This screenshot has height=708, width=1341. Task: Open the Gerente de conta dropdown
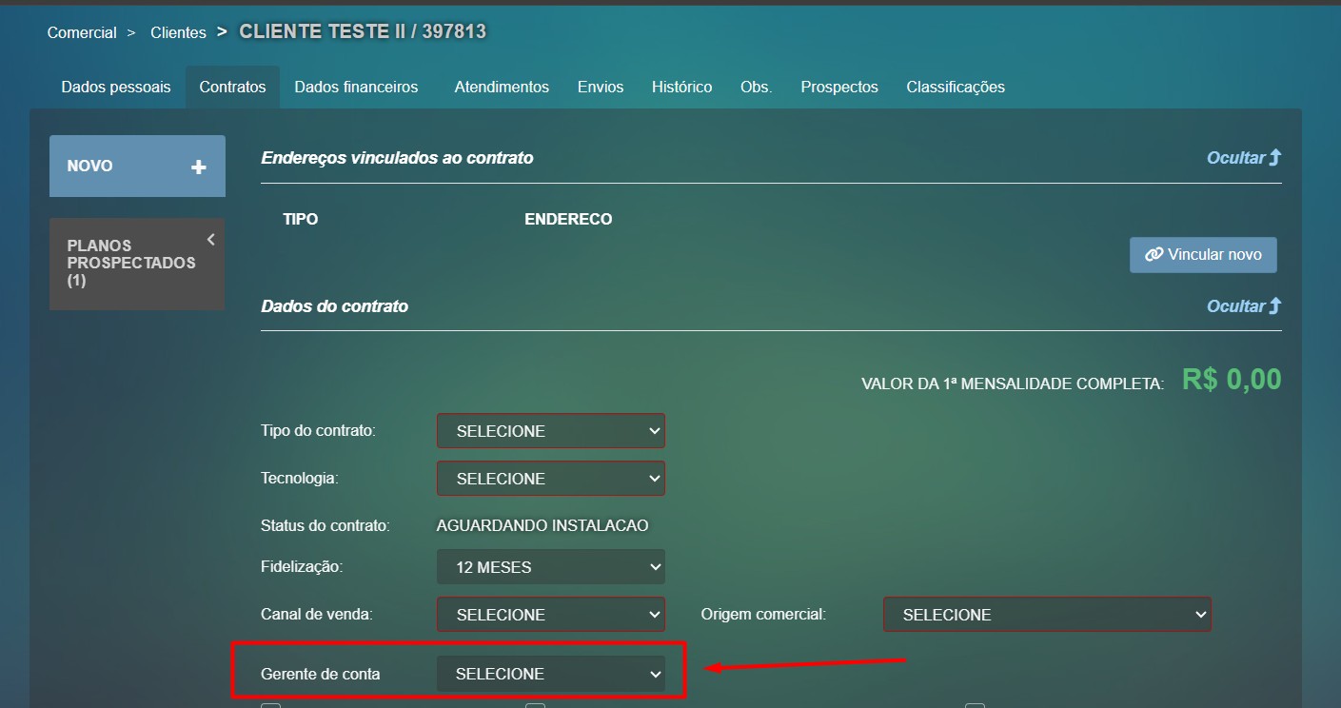pos(550,674)
